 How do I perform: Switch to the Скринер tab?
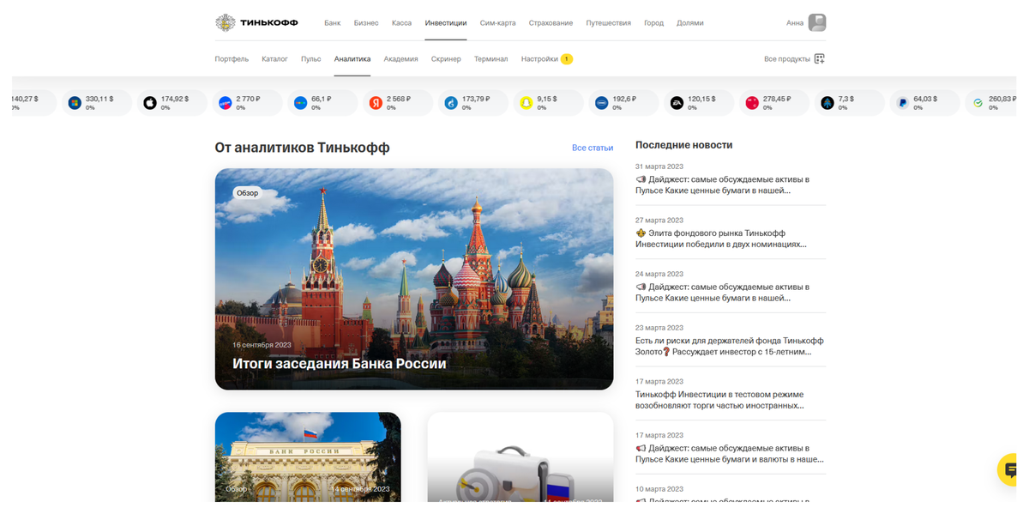pyautogui.click(x=446, y=59)
